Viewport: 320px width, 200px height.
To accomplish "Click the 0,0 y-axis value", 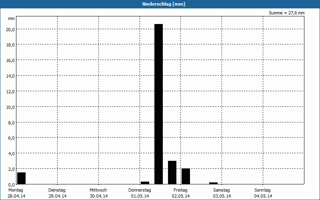I will point(11,185).
